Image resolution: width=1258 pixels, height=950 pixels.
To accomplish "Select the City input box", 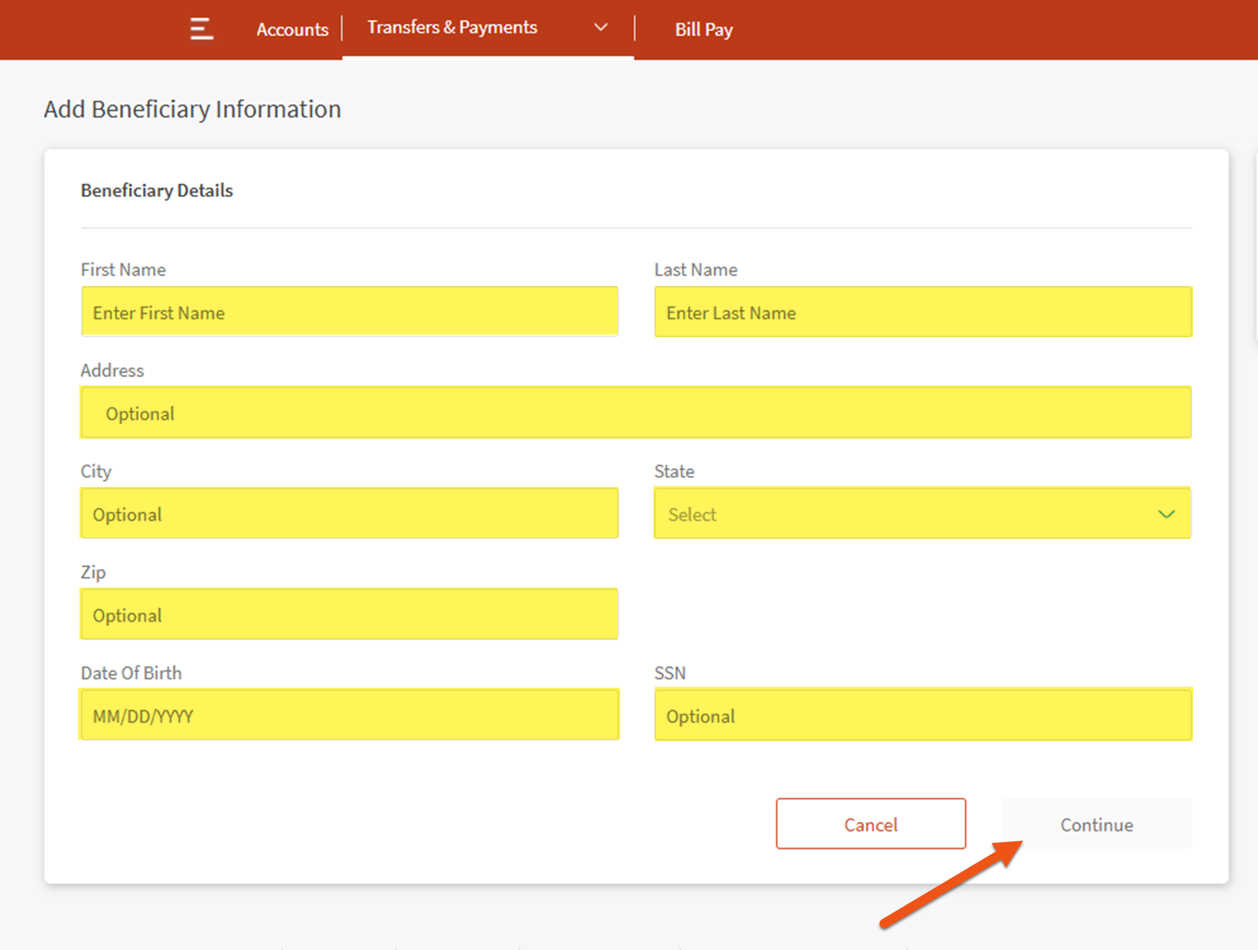I will pyautogui.click(x=349, y=513).
